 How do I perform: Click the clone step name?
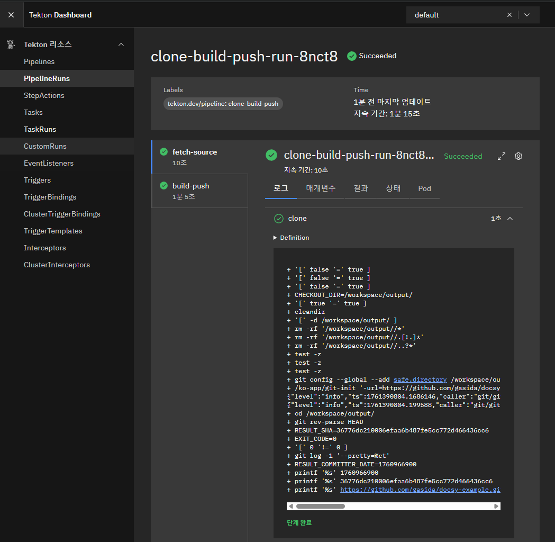point(297,219)
